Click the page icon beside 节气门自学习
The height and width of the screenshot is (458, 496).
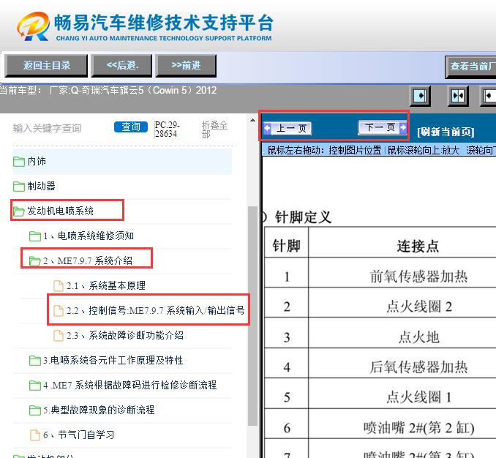click(x=35, y=435)
